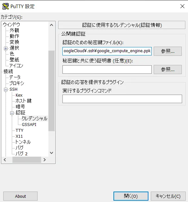The width and height of the screenshot is (188, 202).
Task: Click 参照 button for certificate file
Action: click(x=168, y=70)
